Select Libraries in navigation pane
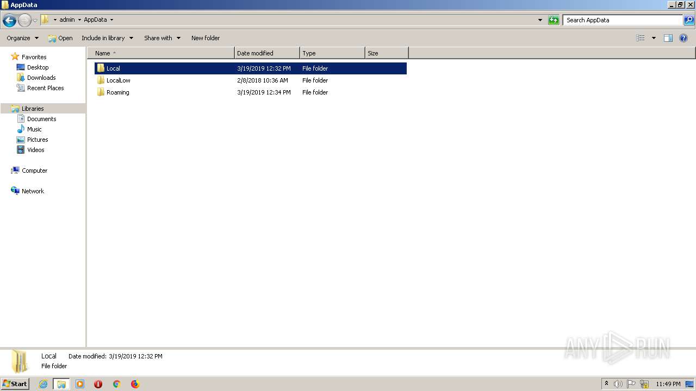This screenshot has height=391, width=696. click(33, 109)
